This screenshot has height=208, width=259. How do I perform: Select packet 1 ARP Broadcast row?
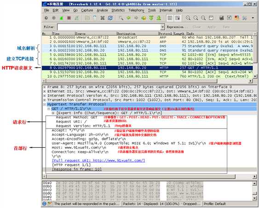tap(147, 37)
